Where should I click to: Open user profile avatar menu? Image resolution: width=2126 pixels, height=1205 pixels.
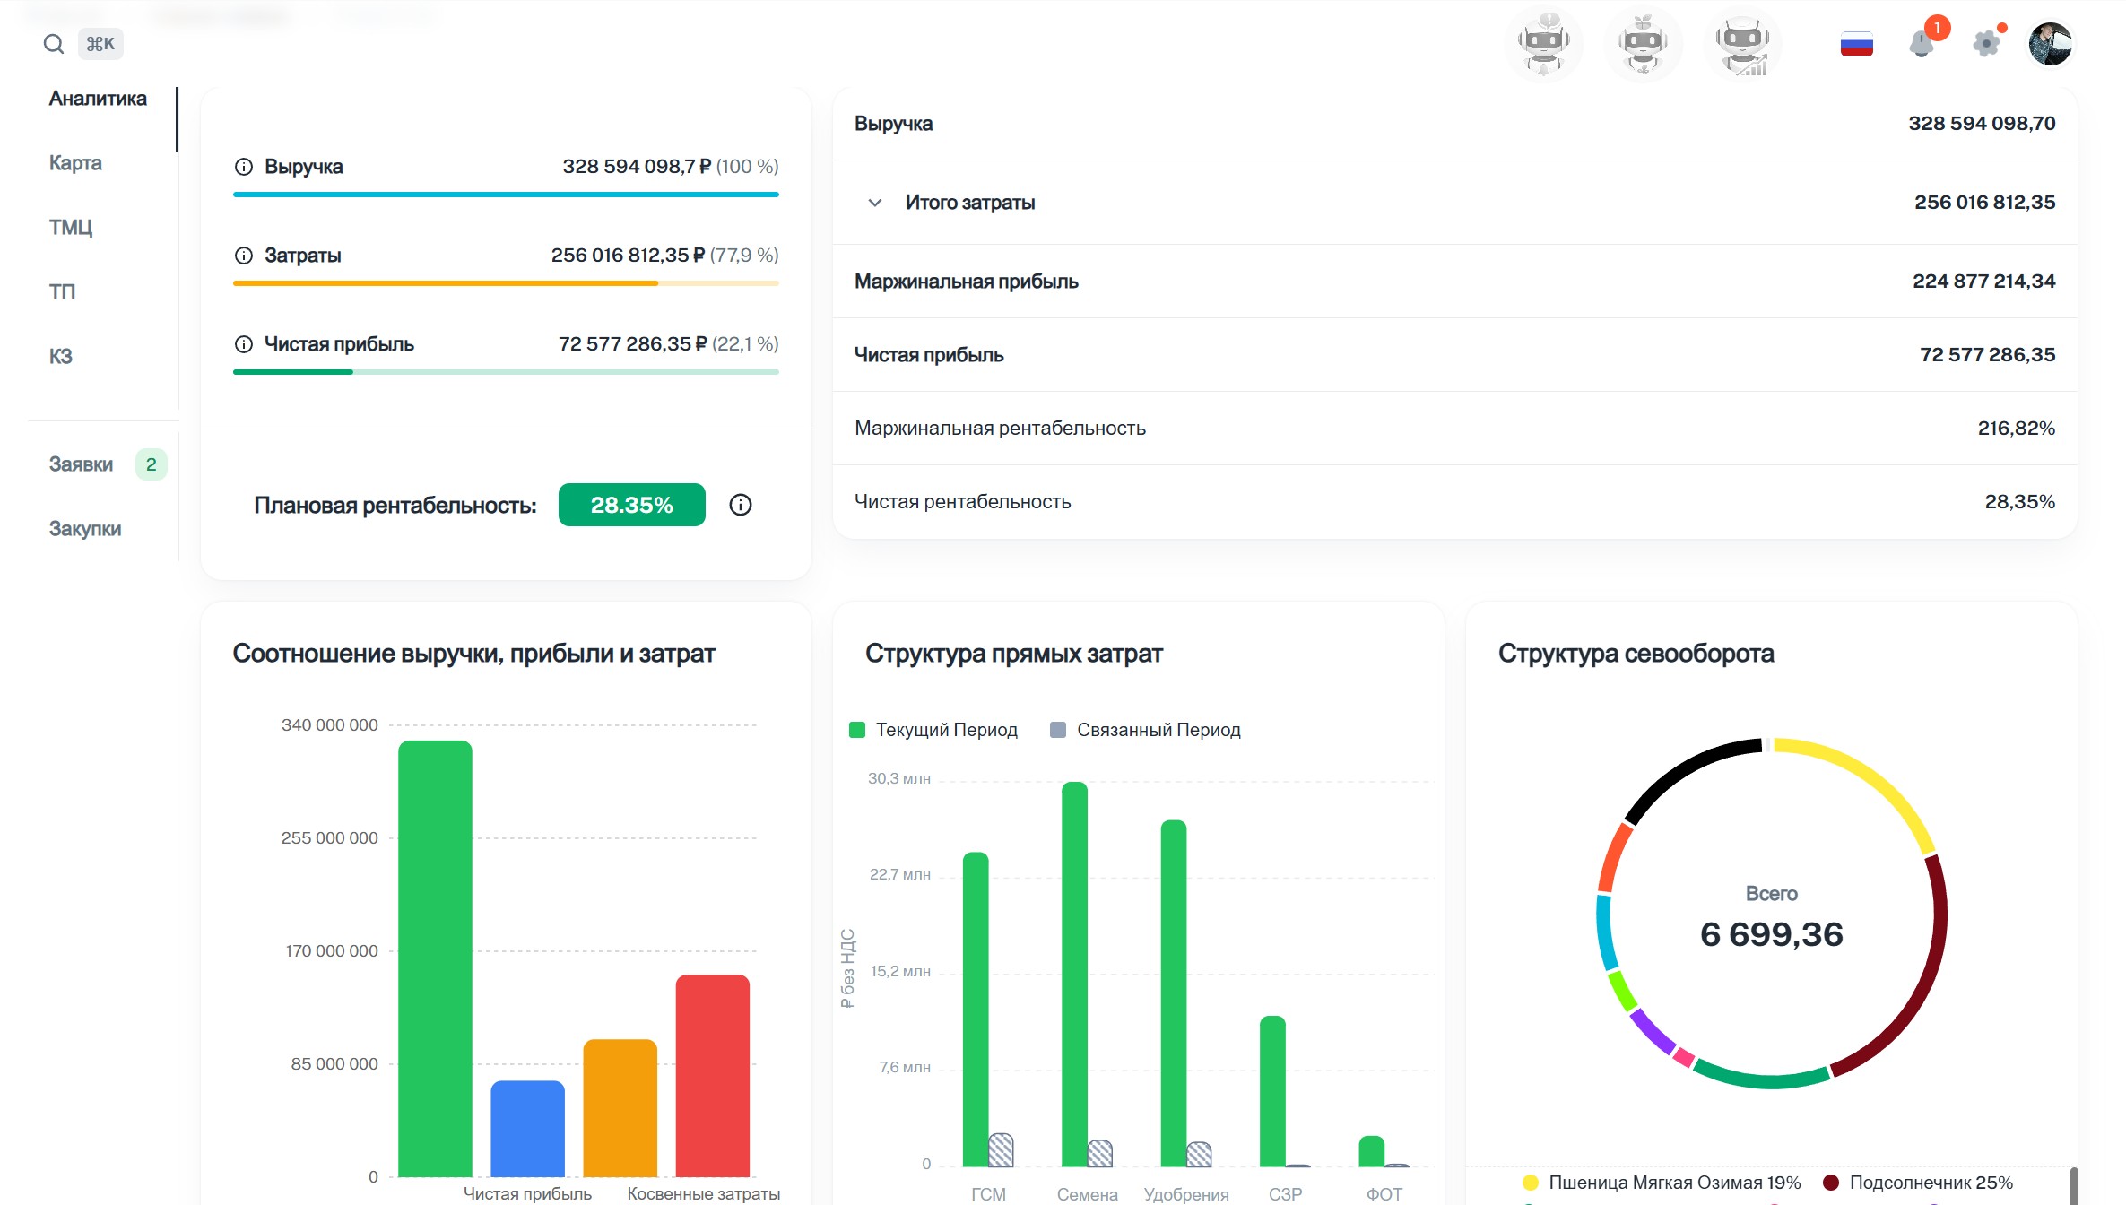[2050, 44]
